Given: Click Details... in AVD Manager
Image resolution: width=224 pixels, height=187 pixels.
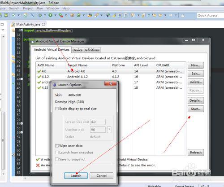Looking at the screenshot, I should click(196, 100).
